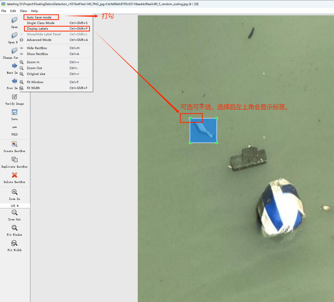Select Fit Width entry in View menu
This screenshot has height=302, width=334.
tap(56, 88)
